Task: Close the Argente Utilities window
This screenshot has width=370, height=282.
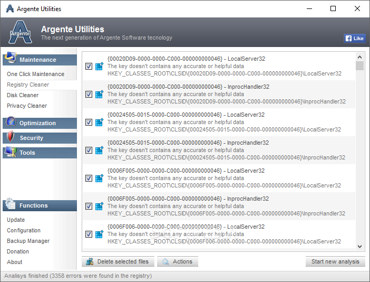Action: [357, 9]
